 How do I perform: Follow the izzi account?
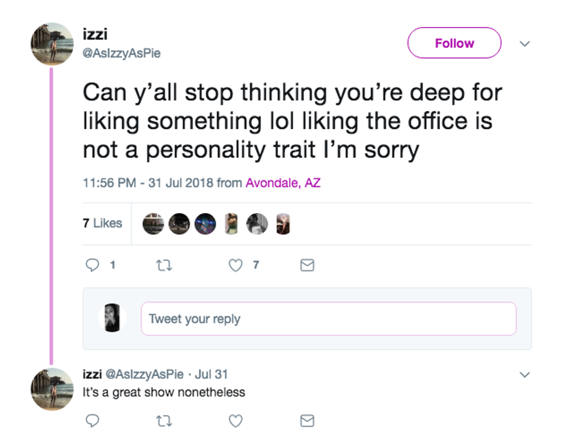[454, 43]
